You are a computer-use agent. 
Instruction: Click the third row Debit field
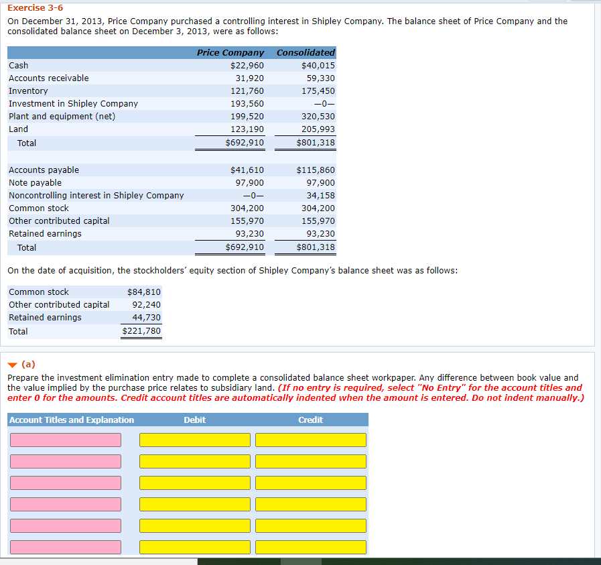(195, 483)
